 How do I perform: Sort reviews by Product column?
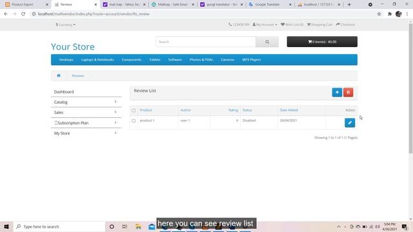tap(146, 110)
